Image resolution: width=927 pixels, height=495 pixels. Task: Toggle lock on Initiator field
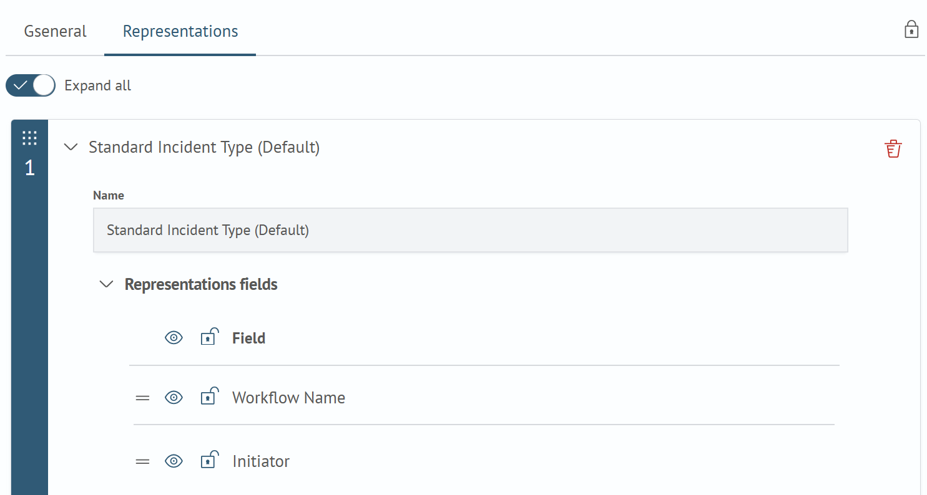(209, 460)
